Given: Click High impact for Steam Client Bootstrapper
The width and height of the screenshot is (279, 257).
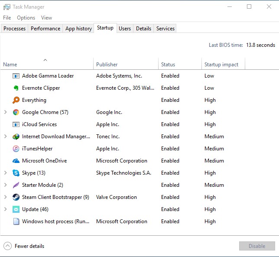Looking at the screenshot, I should click(210, 197).
